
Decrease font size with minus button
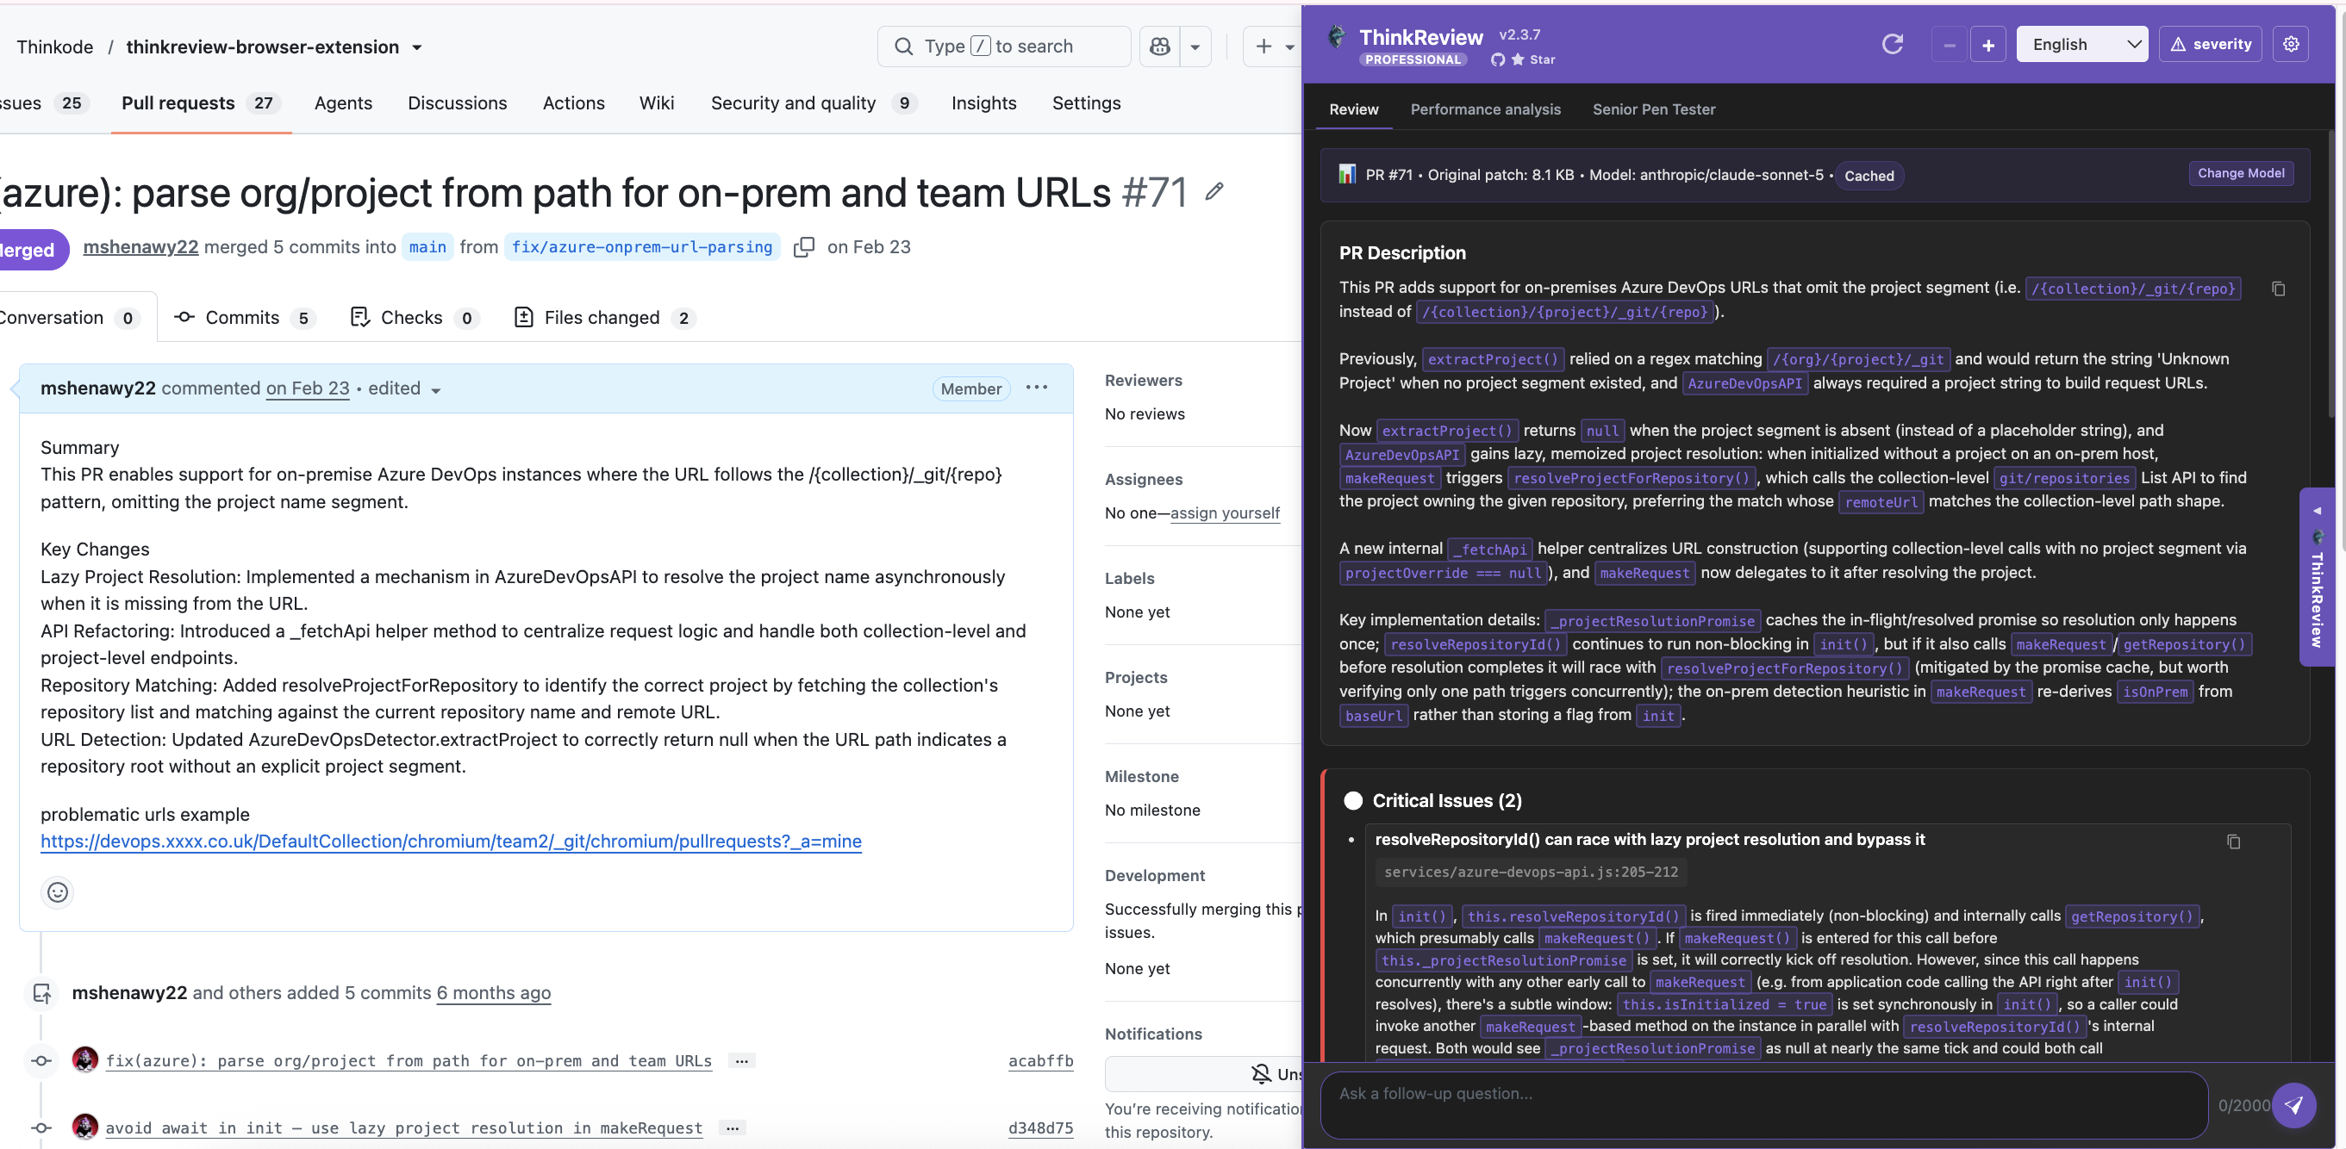point(1949,45)
